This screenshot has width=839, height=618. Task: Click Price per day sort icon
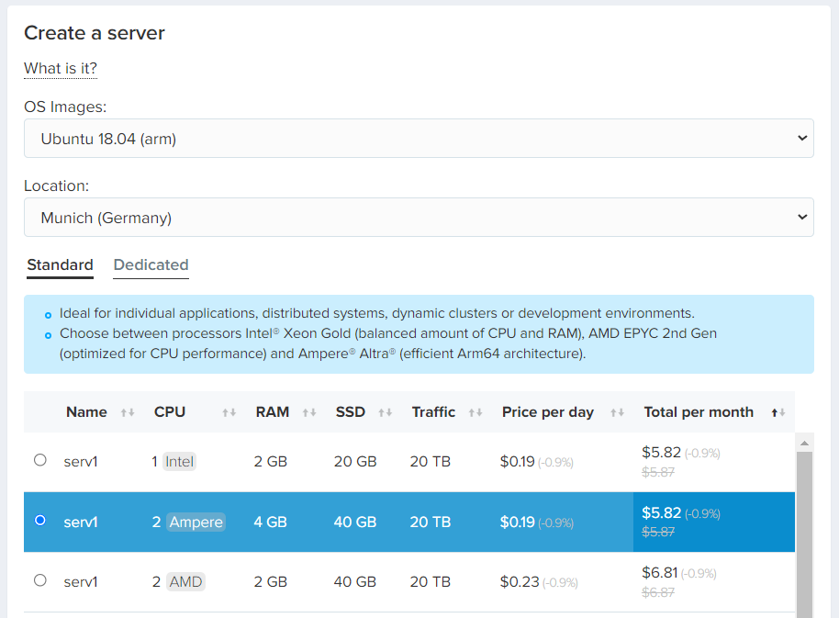coord(617,413)
